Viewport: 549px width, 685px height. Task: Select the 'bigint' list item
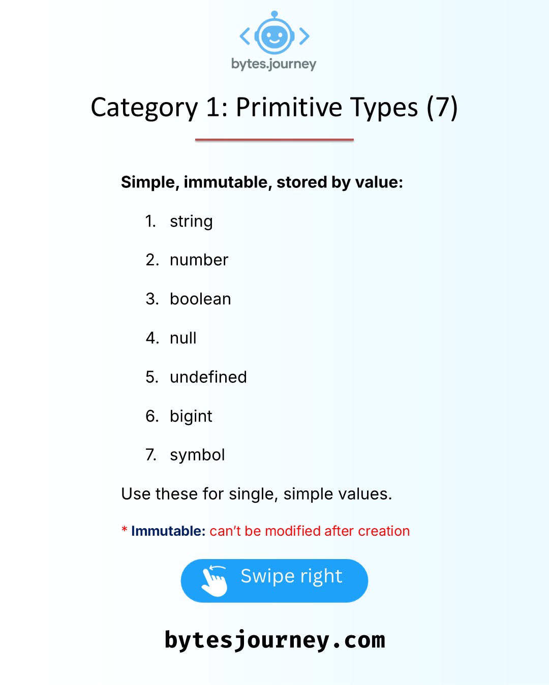point(191,416)
